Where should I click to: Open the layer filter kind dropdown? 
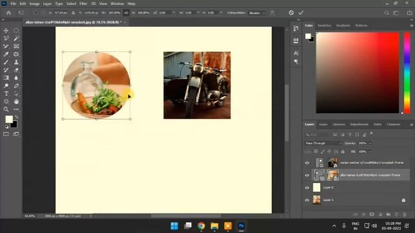[x=316, y=135]
